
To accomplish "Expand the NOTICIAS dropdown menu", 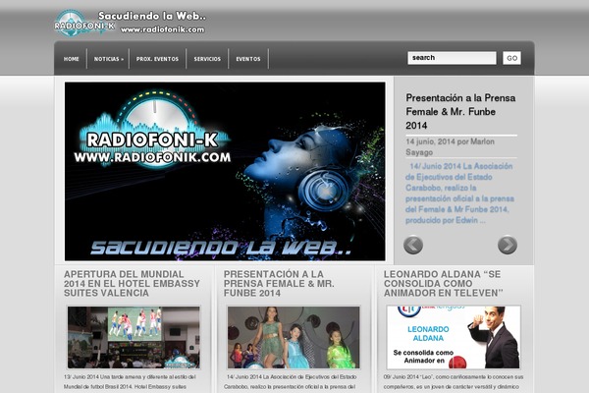I will pyautogui.click(x=109, y=59).
